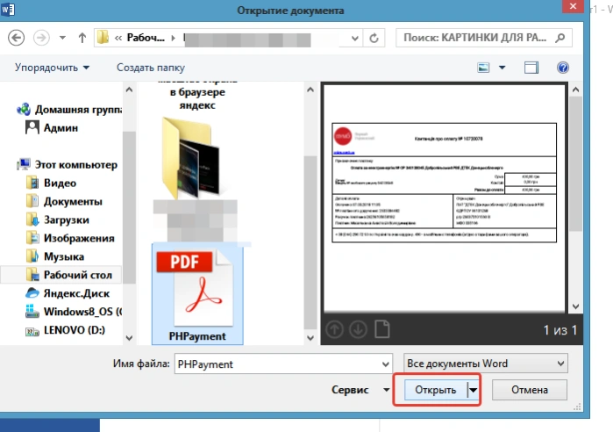Expand the Все документы Word file type dropdown

pyautogui.click(x=486, y=364)
